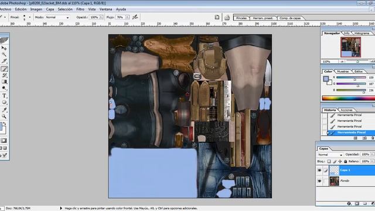Viewport: 375px width, 211px height.
Task: Toggle visibility of Fondo layer
Action: 319,181
